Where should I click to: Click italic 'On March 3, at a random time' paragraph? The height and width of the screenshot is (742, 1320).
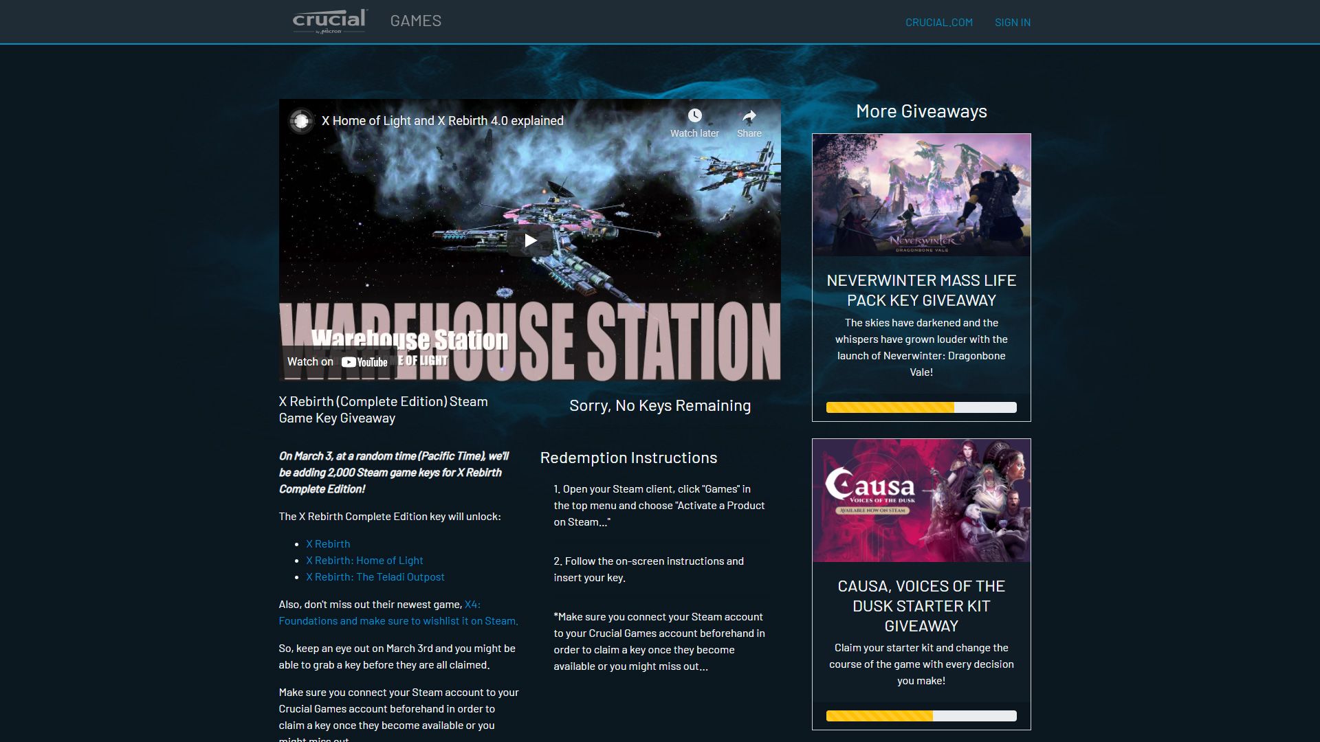point(394,473)
